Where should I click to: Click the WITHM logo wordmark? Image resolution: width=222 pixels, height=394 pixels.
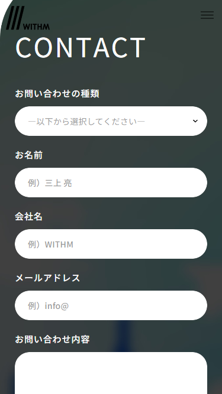[37, 27]
